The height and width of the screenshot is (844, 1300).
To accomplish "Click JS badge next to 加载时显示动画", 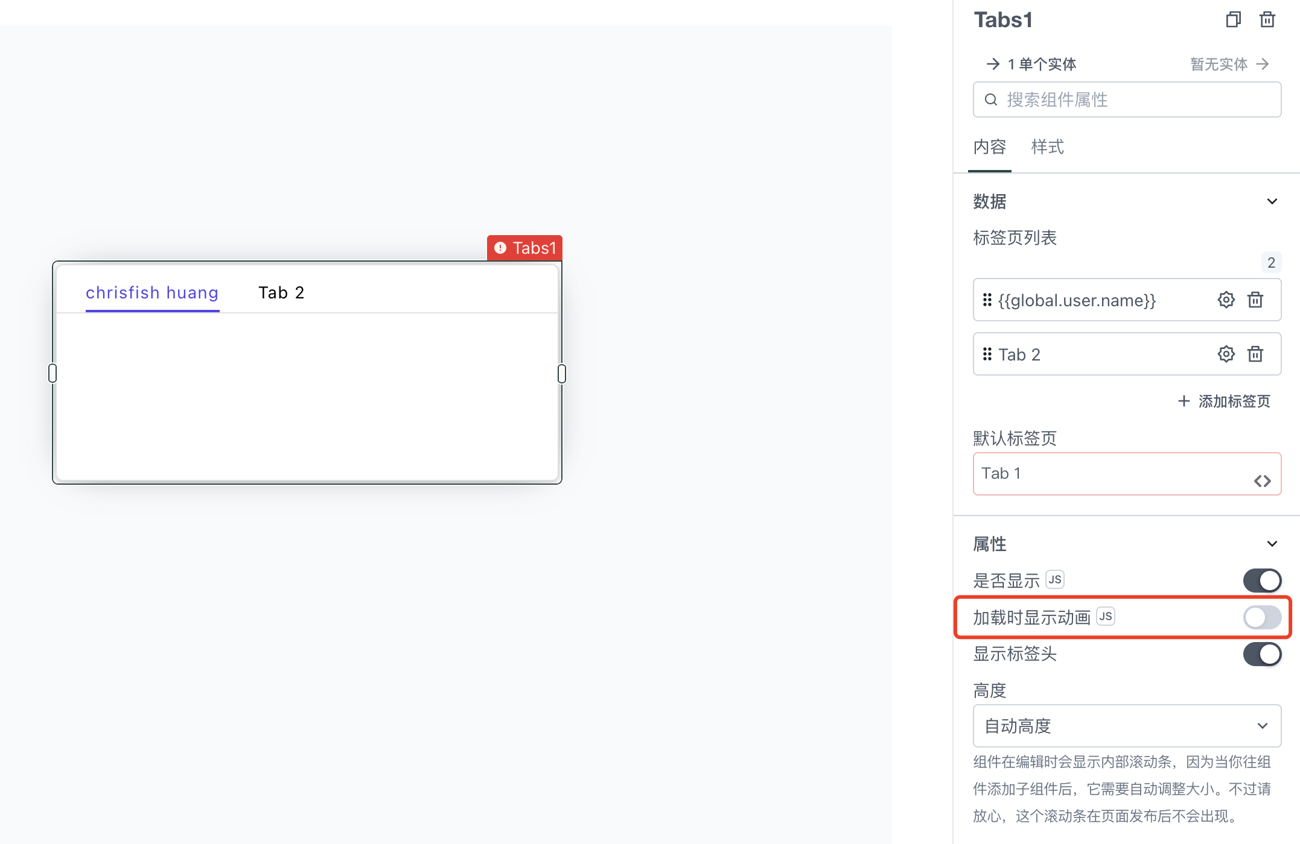I will click(x=1106, y=616).
